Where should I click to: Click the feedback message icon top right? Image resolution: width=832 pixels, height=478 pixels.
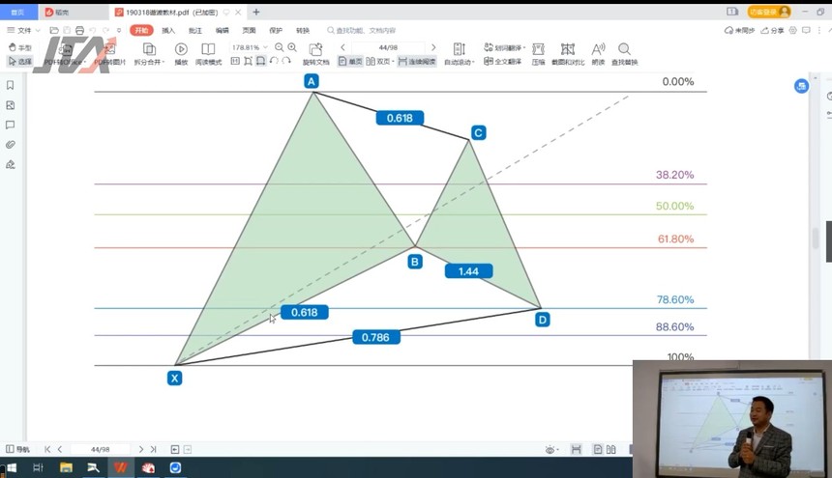(x=806, y=30)
